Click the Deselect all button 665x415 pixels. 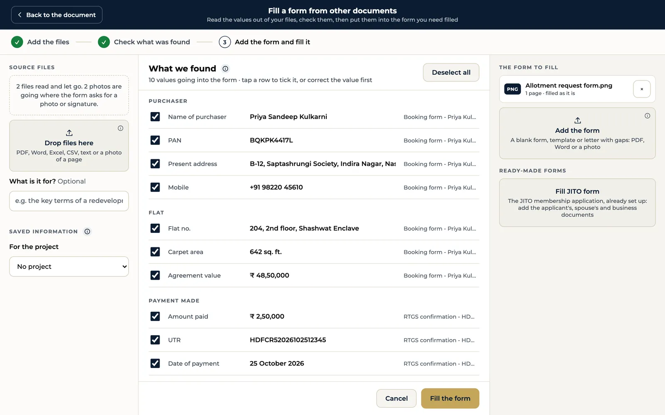[451, 73]
